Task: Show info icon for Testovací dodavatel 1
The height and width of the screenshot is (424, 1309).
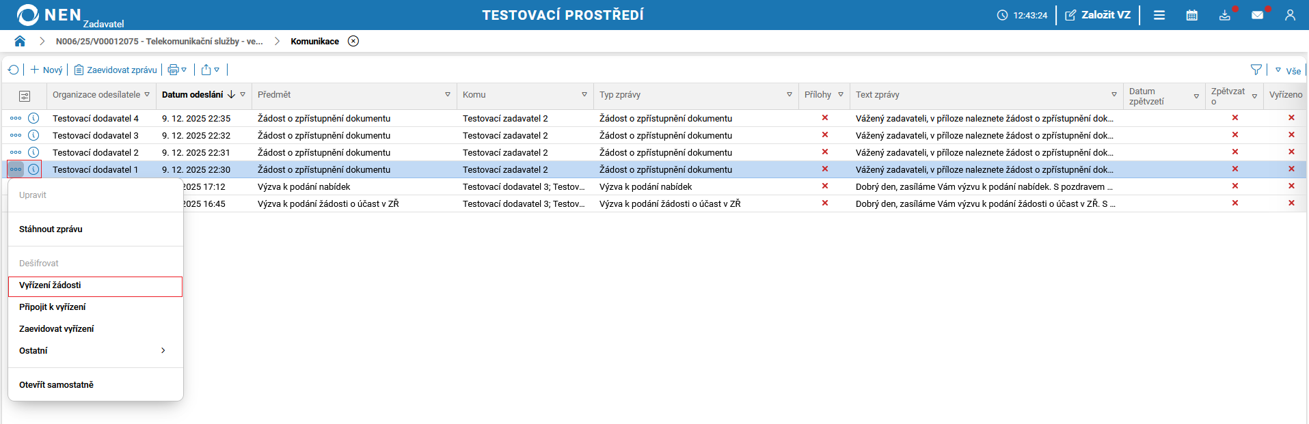Action: tap(33, 169)
